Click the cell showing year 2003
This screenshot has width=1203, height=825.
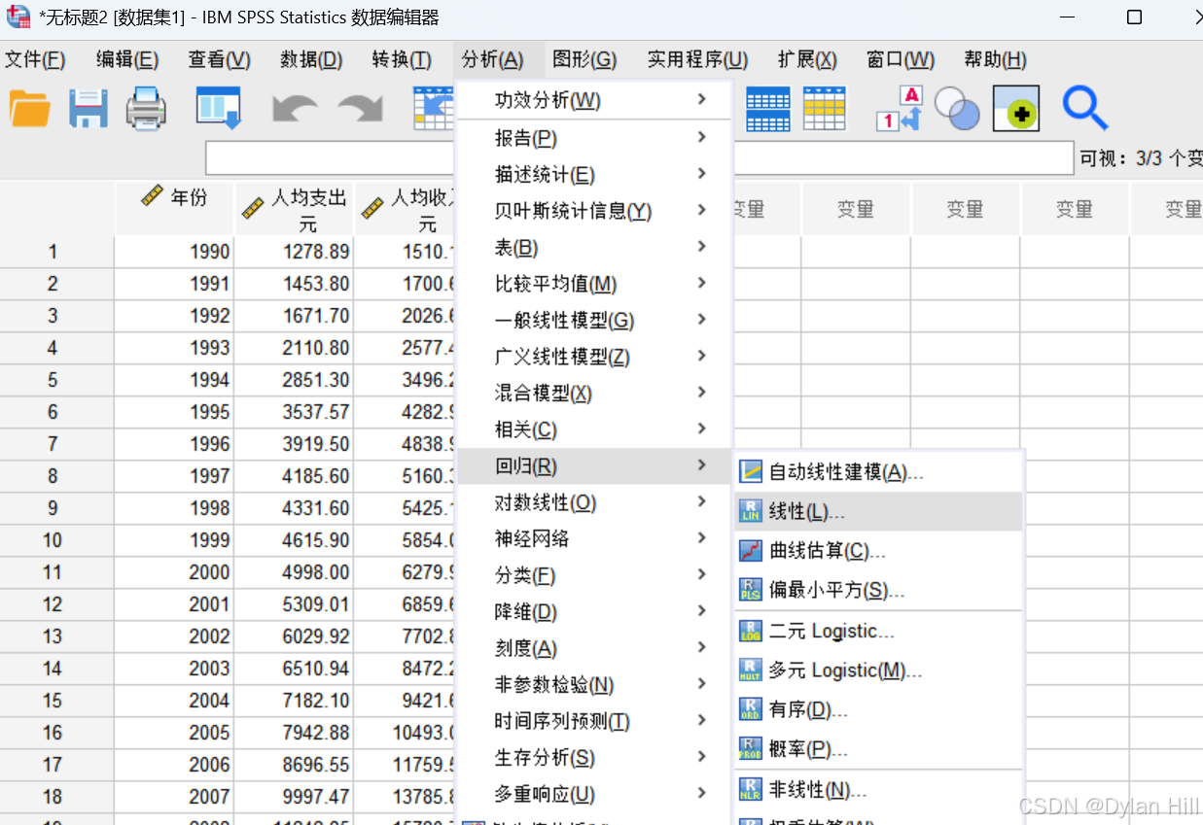coord(174,668)
